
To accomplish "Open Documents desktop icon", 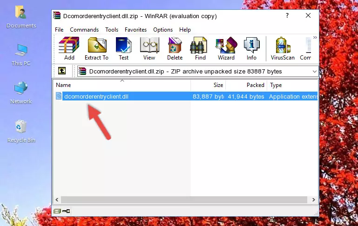I will point(21,17).
